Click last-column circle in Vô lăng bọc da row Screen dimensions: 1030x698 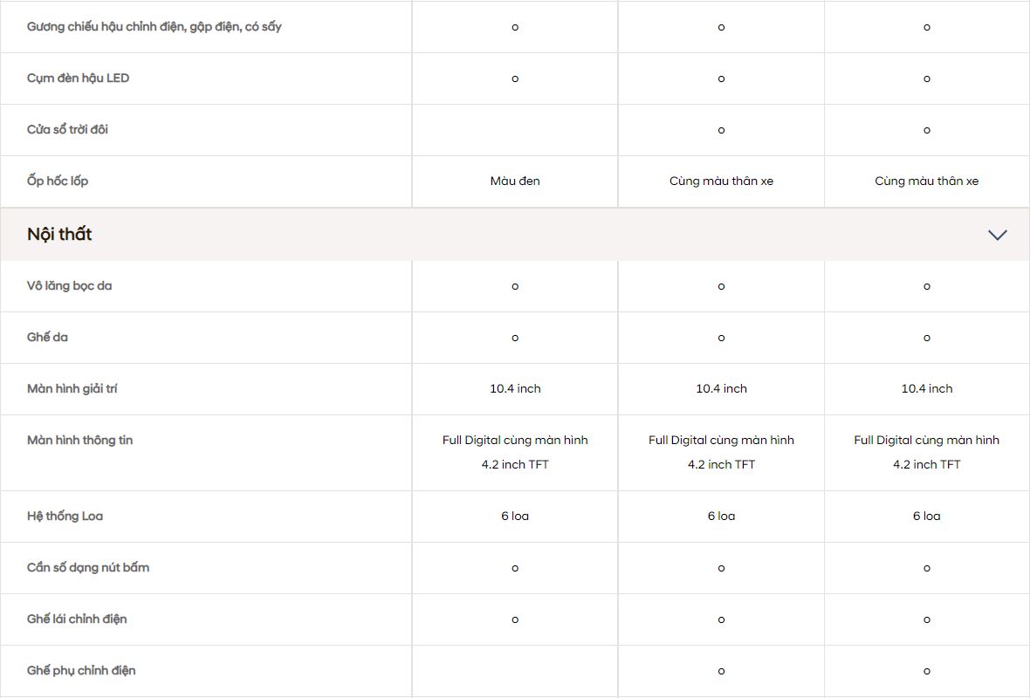[927, 286]
